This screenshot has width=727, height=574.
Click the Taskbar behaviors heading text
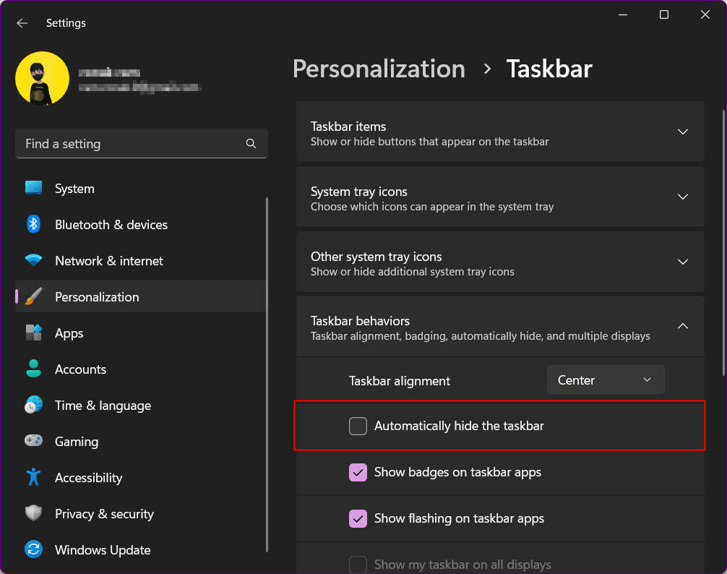[x=361, y=321]
